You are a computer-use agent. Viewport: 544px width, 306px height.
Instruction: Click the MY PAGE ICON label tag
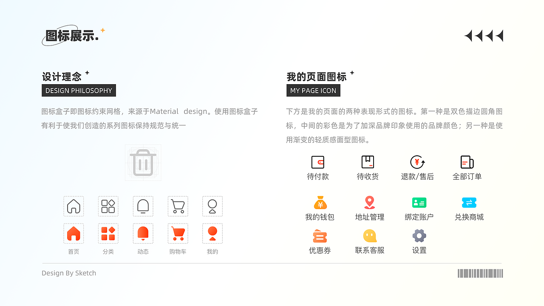tap(313, 90)
